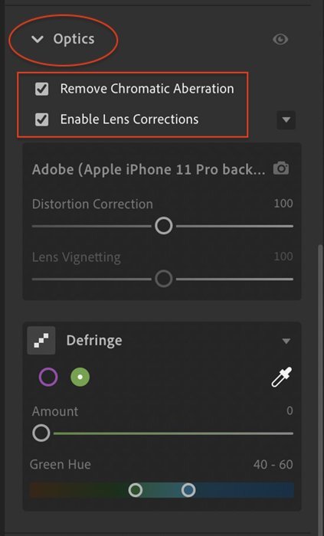Viewport: 324px width, 536px height.
Task: Collapse the Optics section chevron
Action: point(37,39)
